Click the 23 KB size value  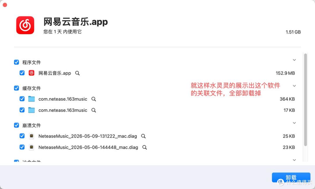click(x=289, y=147)
